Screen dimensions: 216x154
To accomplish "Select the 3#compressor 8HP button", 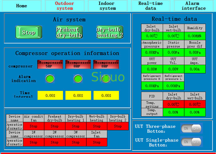I will click(x=106, y=64).
